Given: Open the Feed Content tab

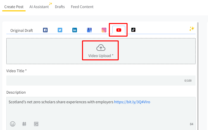Looking at the screenshot, I should [82, 7].
